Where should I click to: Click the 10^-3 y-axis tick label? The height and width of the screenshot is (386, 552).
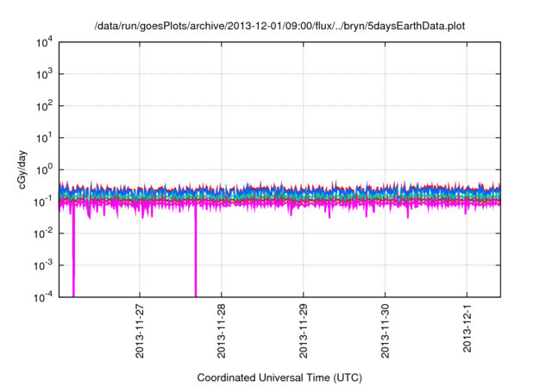coord(44,265)
